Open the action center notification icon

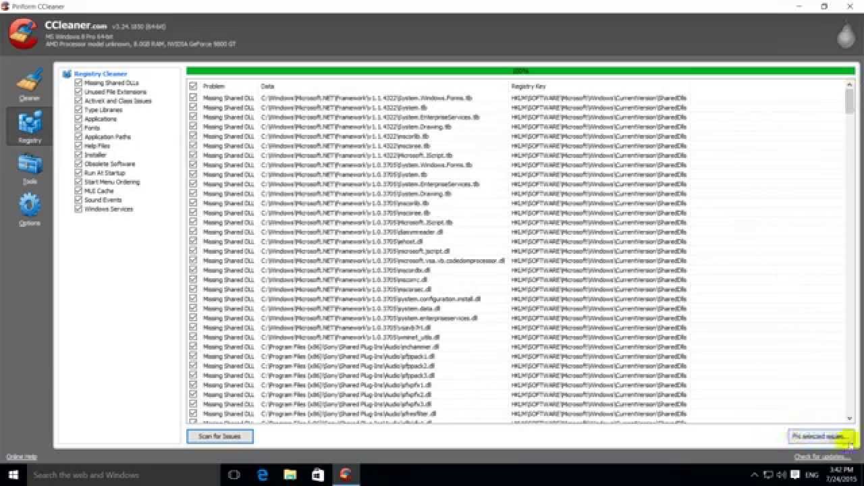[x=794, y=475]
